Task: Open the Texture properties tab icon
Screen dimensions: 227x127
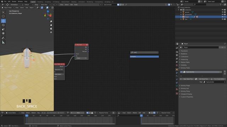Action: tap(177, 93)
